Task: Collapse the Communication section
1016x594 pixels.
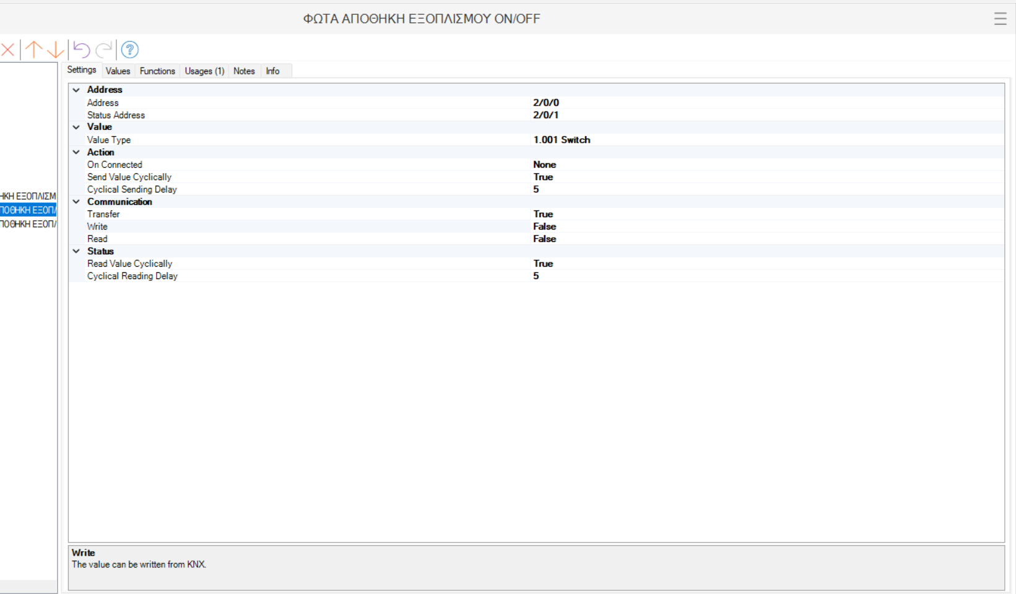Action: 76,202
